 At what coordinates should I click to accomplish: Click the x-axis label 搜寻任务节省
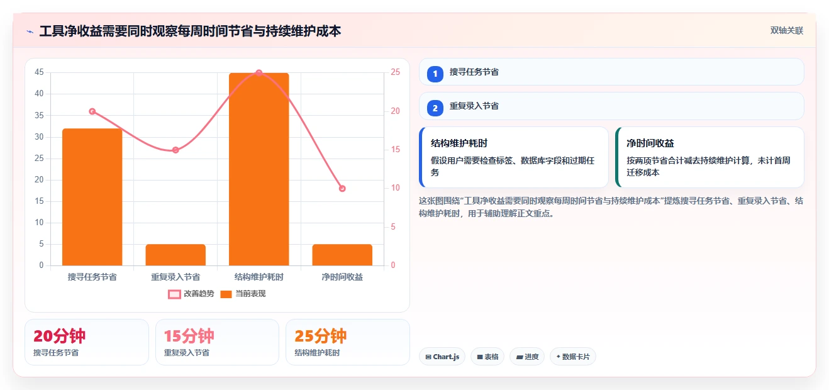click(92, 277)
